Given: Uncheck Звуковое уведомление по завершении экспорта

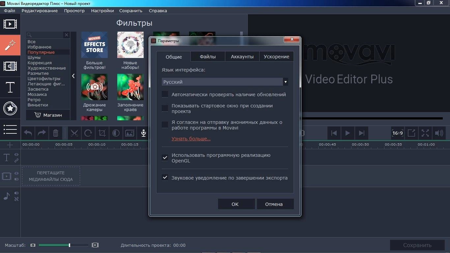Looking at the screenshot, I should click(x=165, y=178).
